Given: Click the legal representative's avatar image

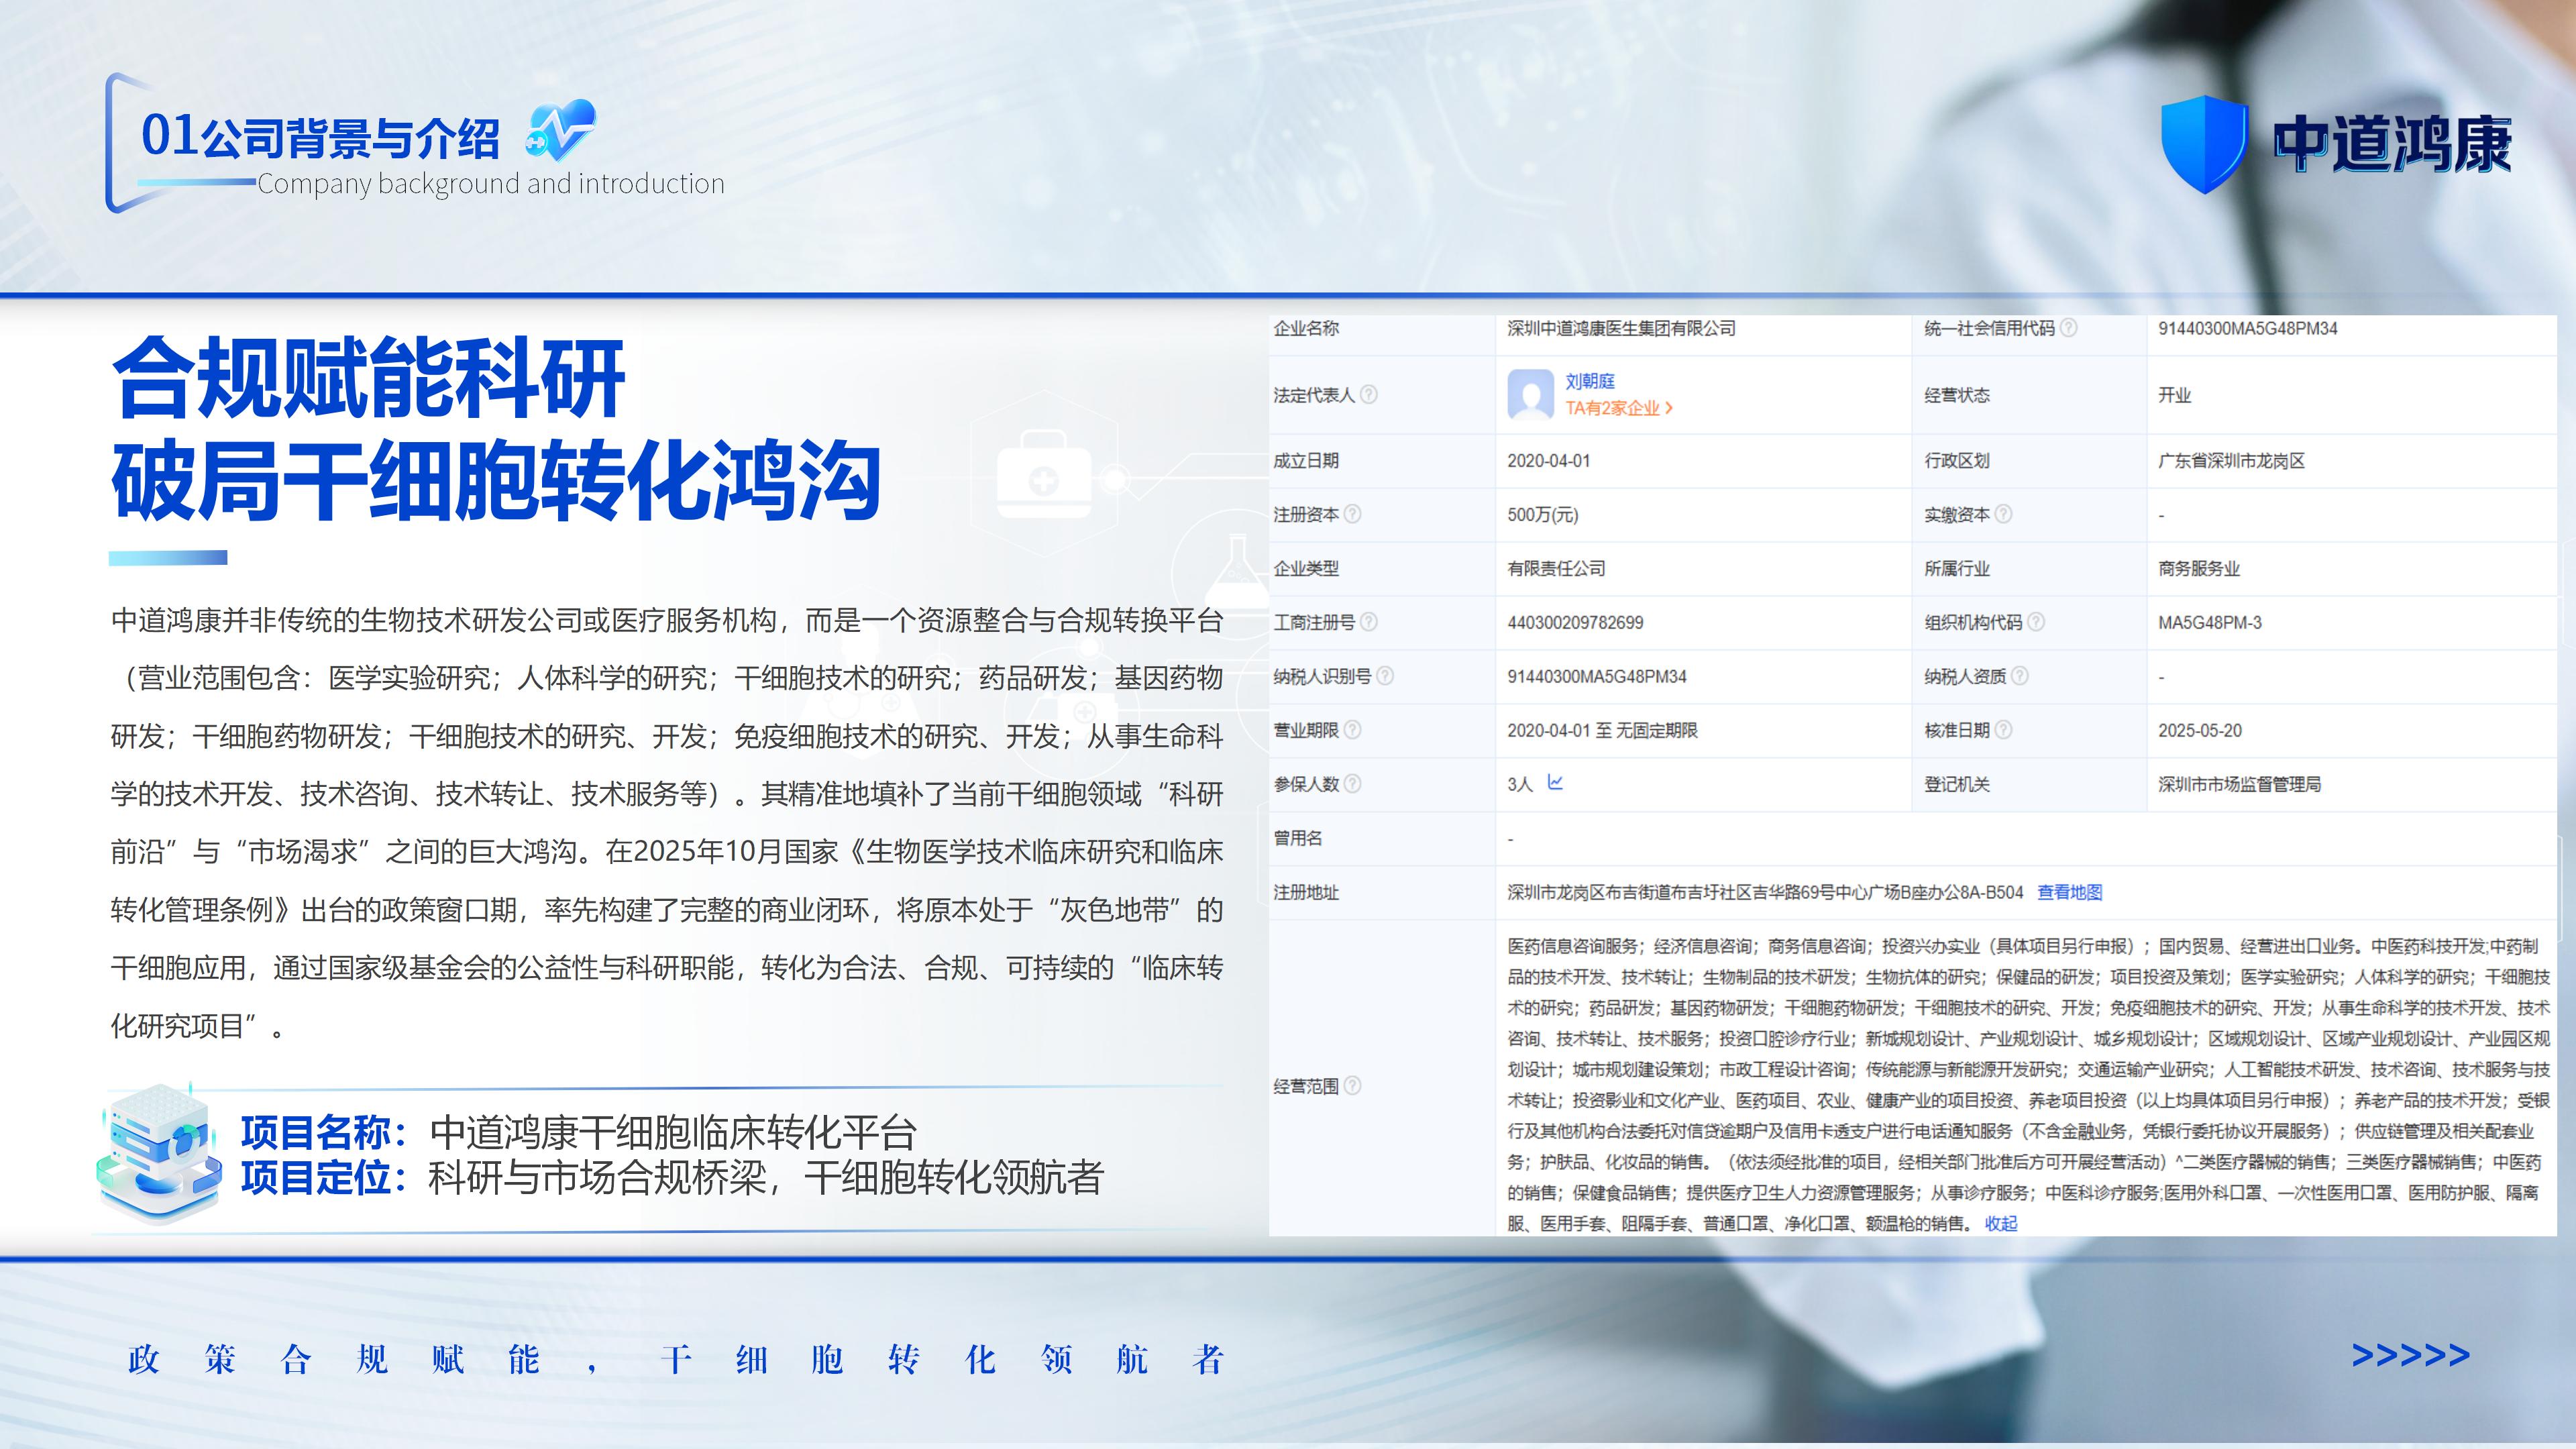Looking at the screenshot, I should (x=1530, y=394).
